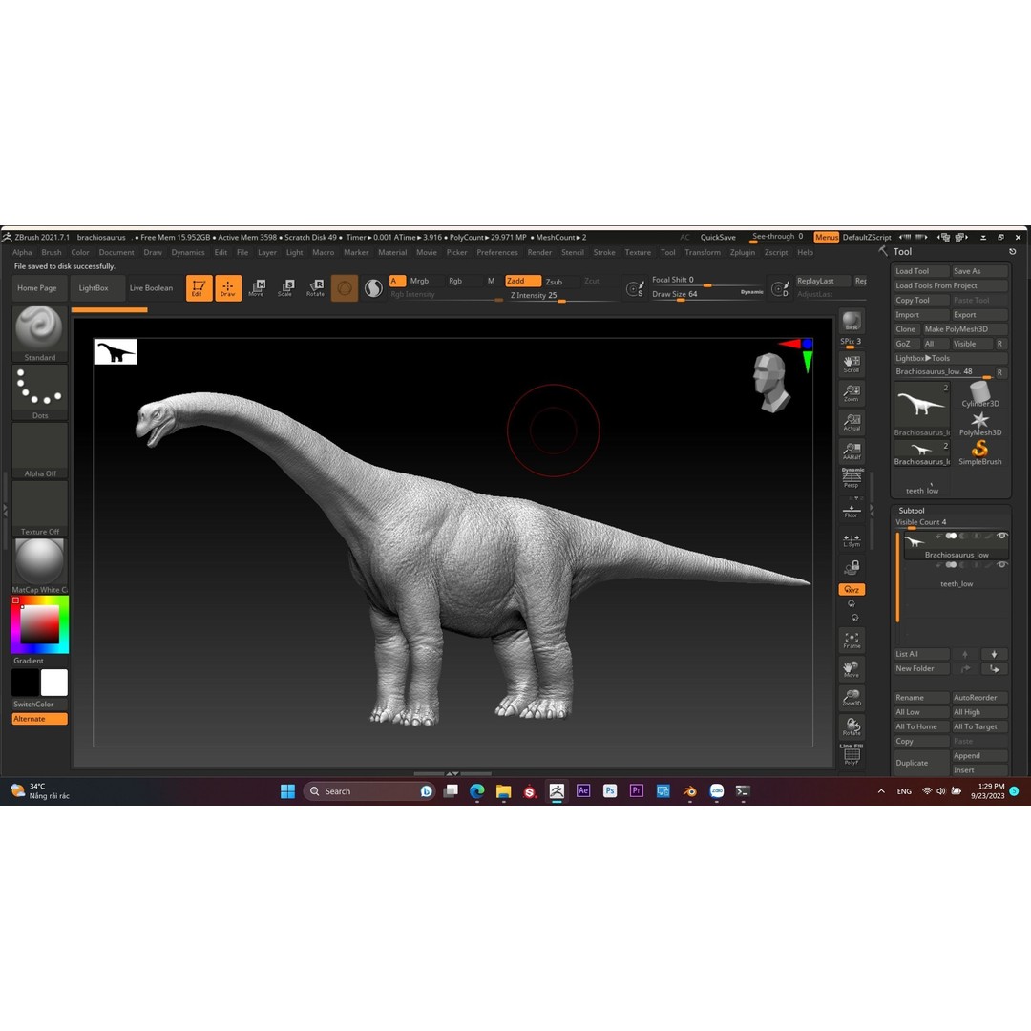Open the Zplugin menu
Viewport: 1031px width, 1031px height.
coord(743,252)
